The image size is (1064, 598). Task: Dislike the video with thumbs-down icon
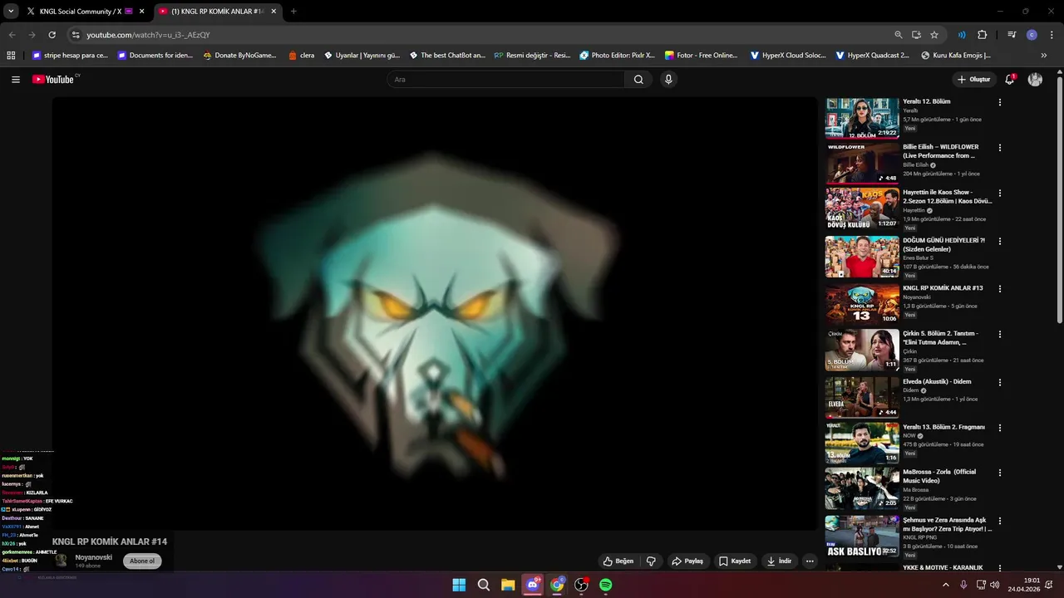pyautogui.click(x=651, y=561)
